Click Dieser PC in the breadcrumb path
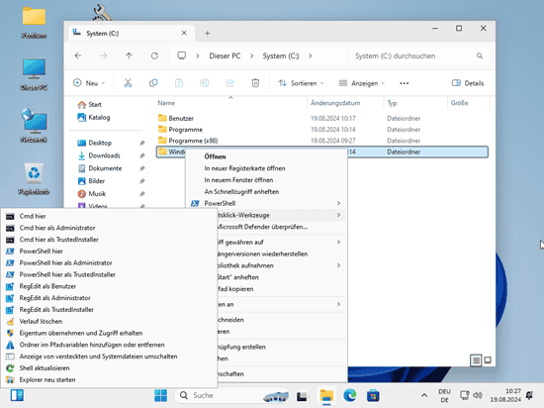544x408 pixels. [225, 55]
